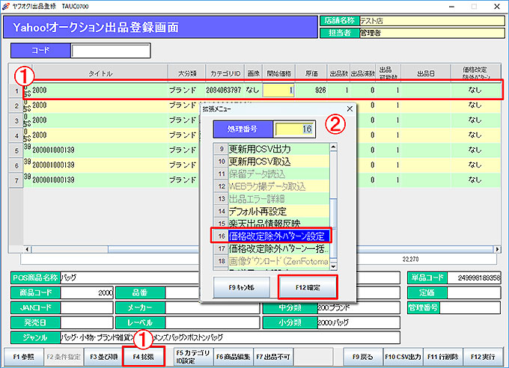The height and width of the screenshot is (368, 509).
Task: Click table horizontal scroll left arrow
Action: (x=28, y=249)
